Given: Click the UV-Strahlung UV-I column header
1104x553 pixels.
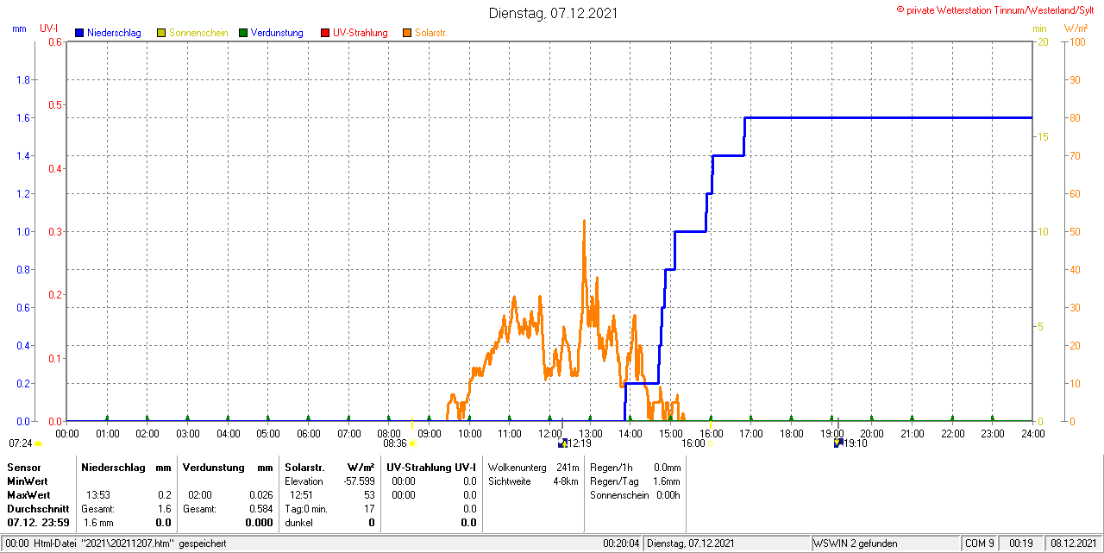Looking at the screenshot, I should [431, 467].
